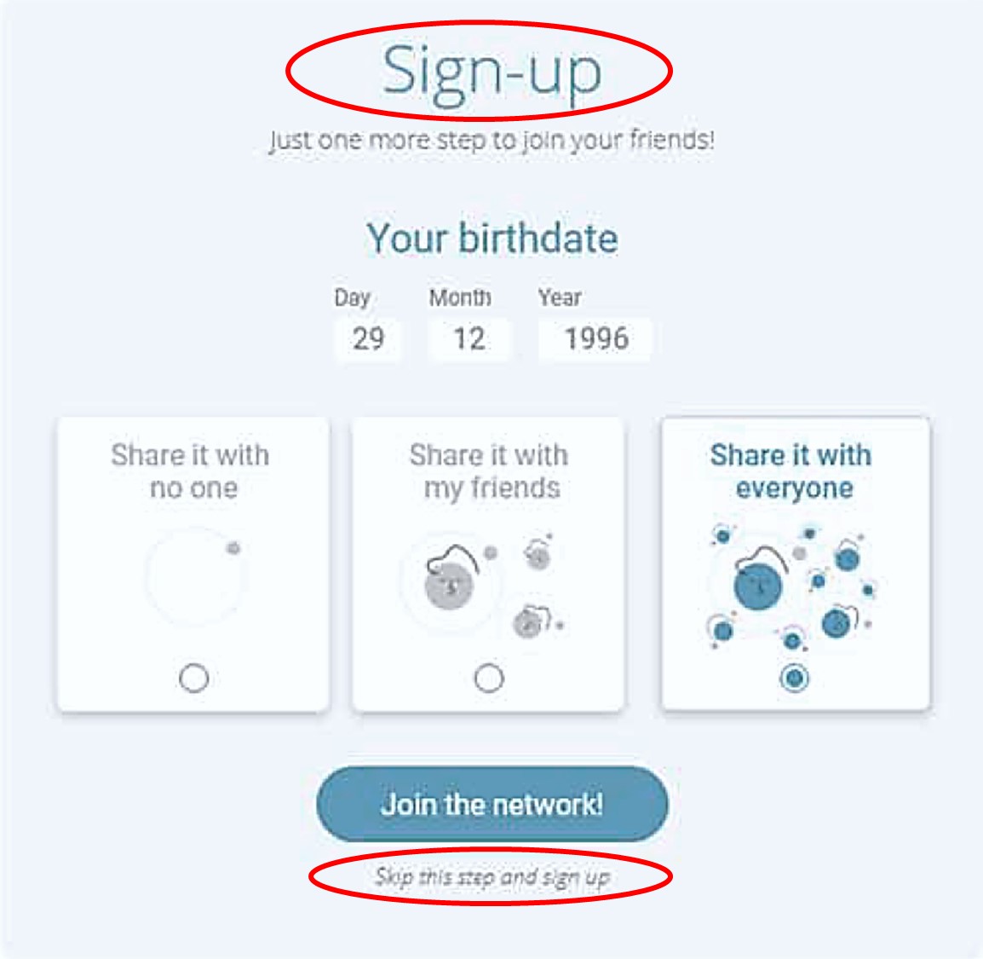The width and height of the screenshot is (983, 959).
Task: Click the 'Your birthdate' heading
Action: coord(492,239)
